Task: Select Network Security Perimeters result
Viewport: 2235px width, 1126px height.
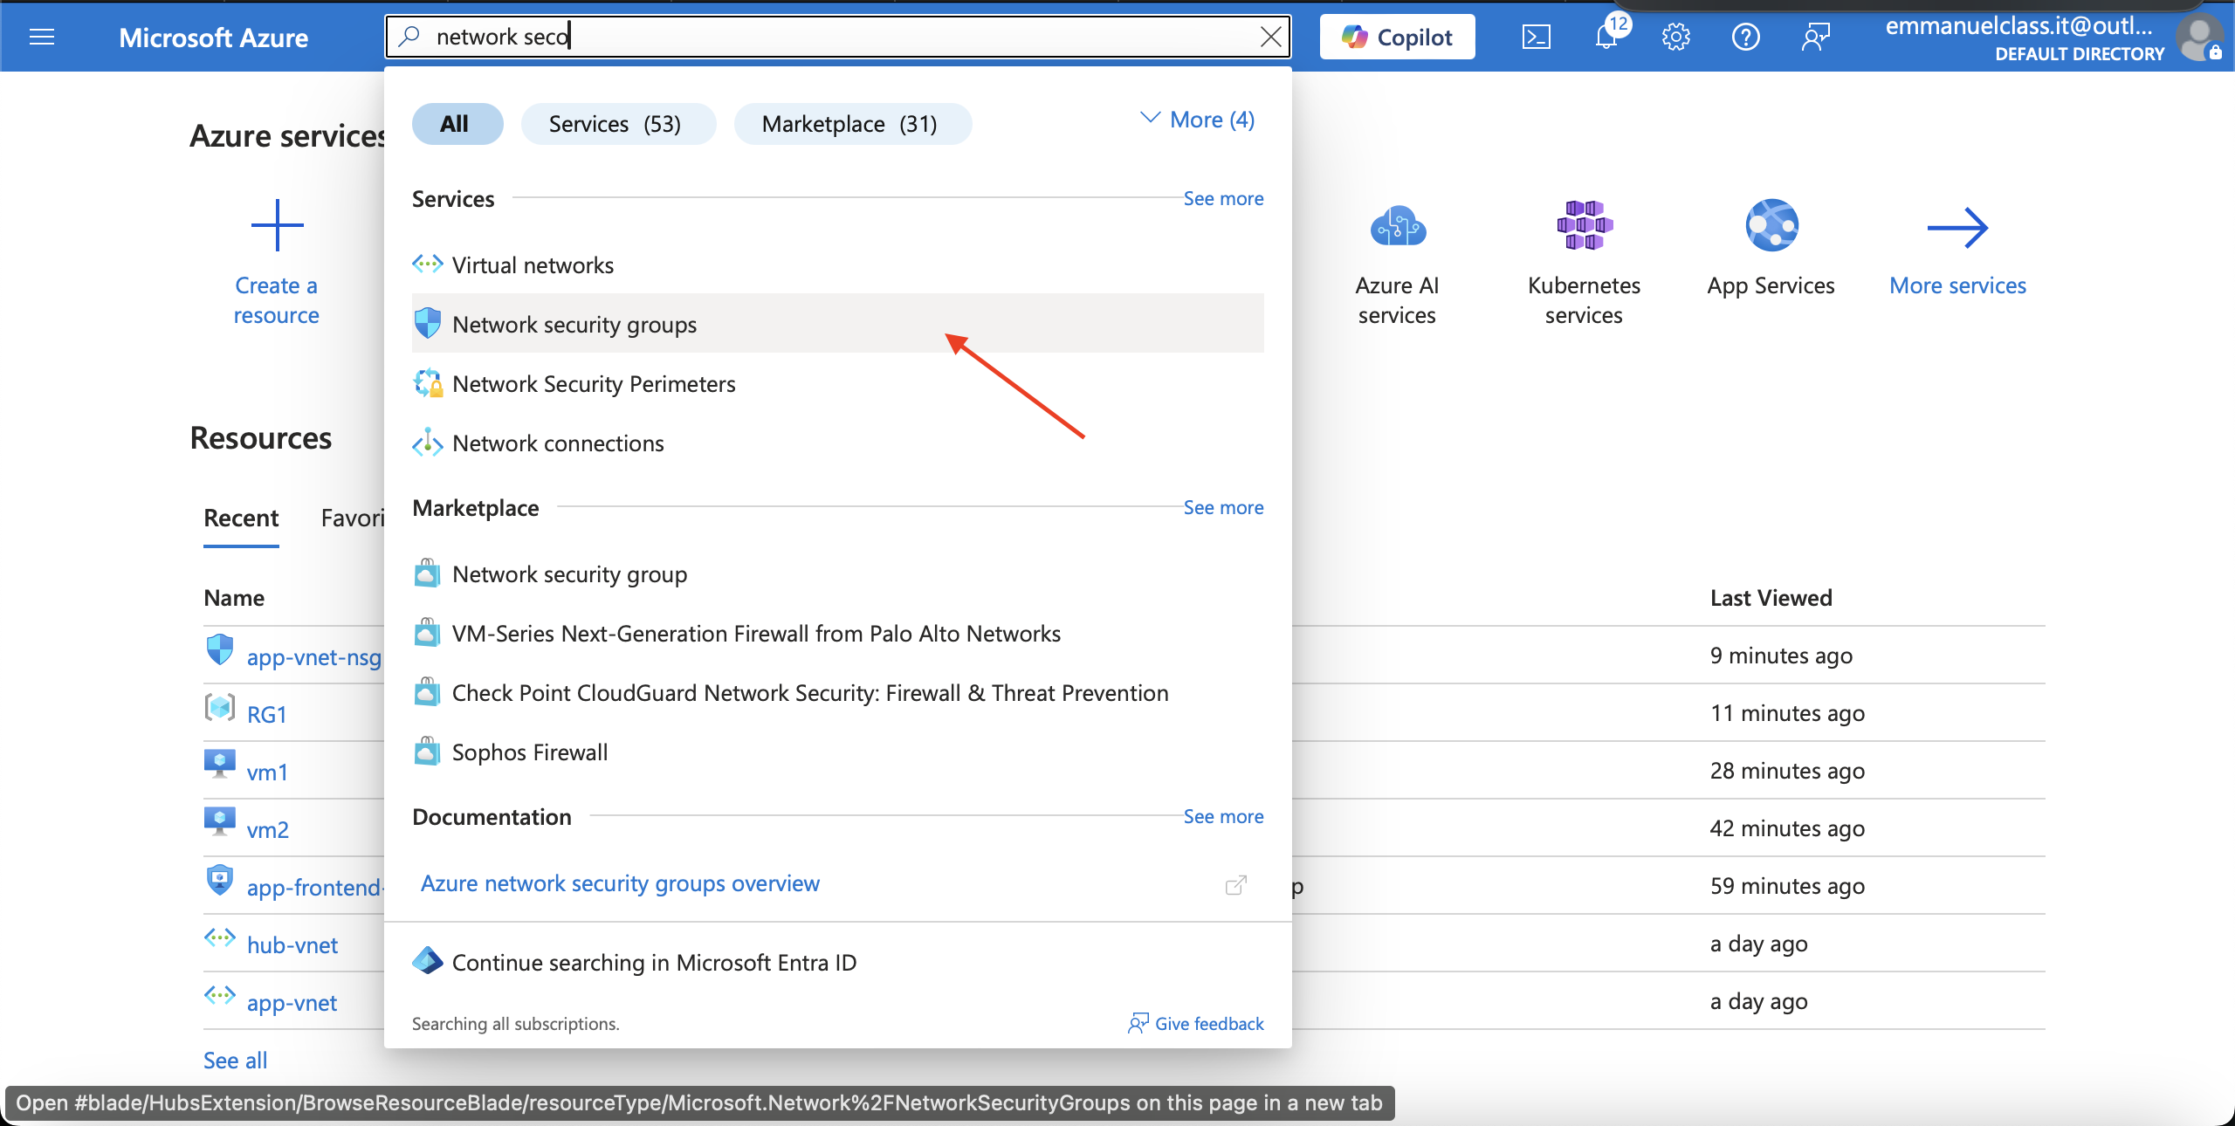Action: click(837, 383)
